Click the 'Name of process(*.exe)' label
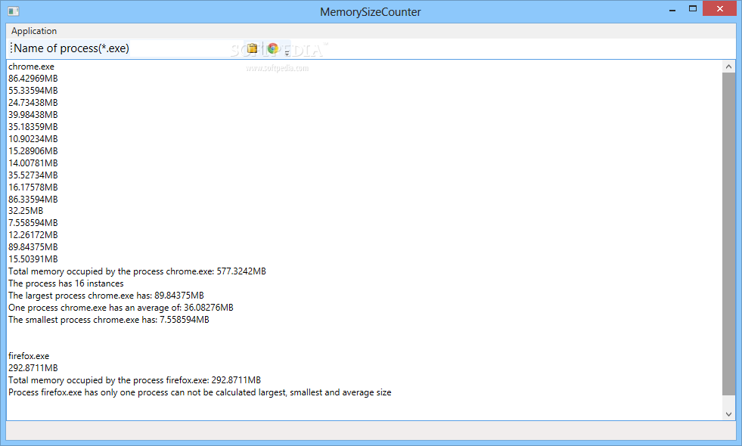742x446 pixels. pyautogui.click(x=71, y=48)
